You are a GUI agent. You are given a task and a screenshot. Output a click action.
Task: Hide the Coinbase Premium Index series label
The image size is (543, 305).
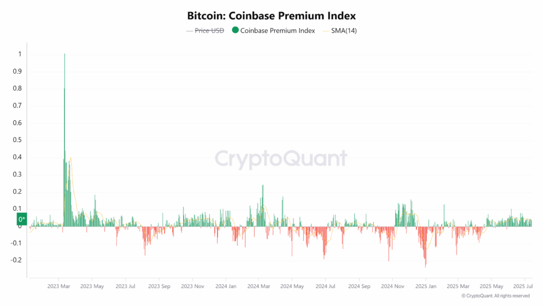point(277,31)
